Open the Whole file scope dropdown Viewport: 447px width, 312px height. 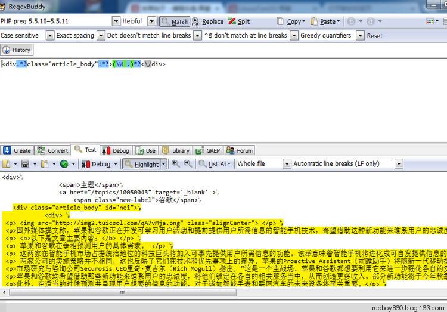[287, 164]
